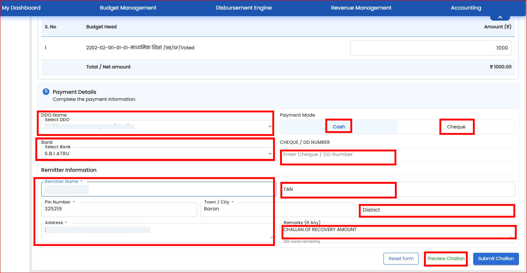Expand the Select DDO dropdown
Viewport: 527px width, 273px height.
[158, 127]
